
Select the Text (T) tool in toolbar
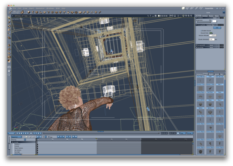click(49, 12)
